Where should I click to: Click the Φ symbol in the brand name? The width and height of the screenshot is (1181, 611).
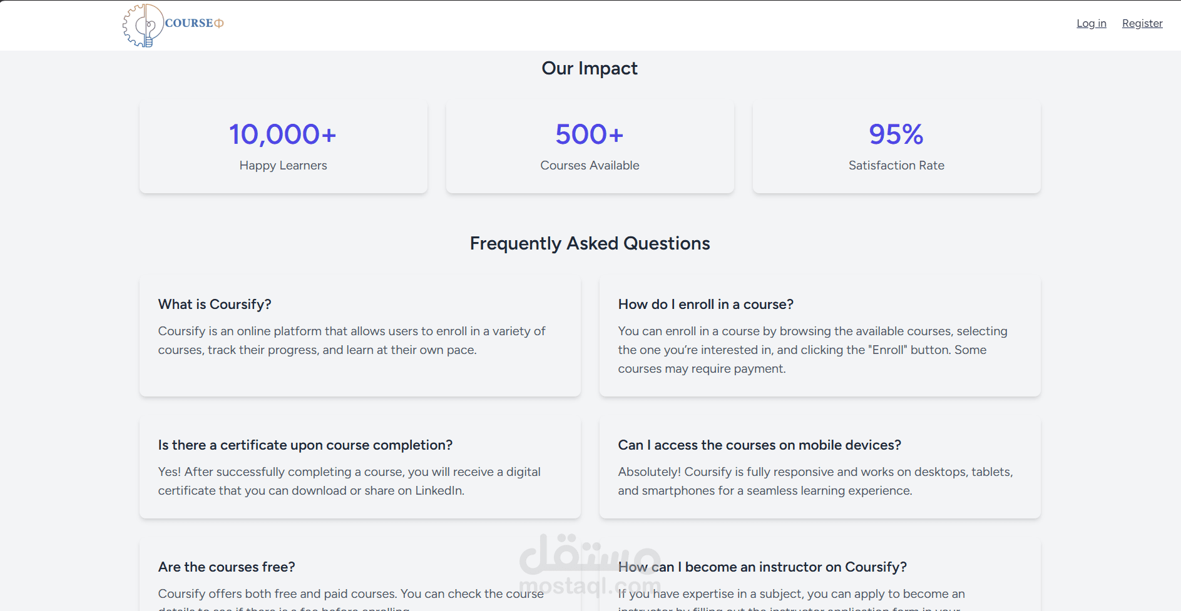219,23
